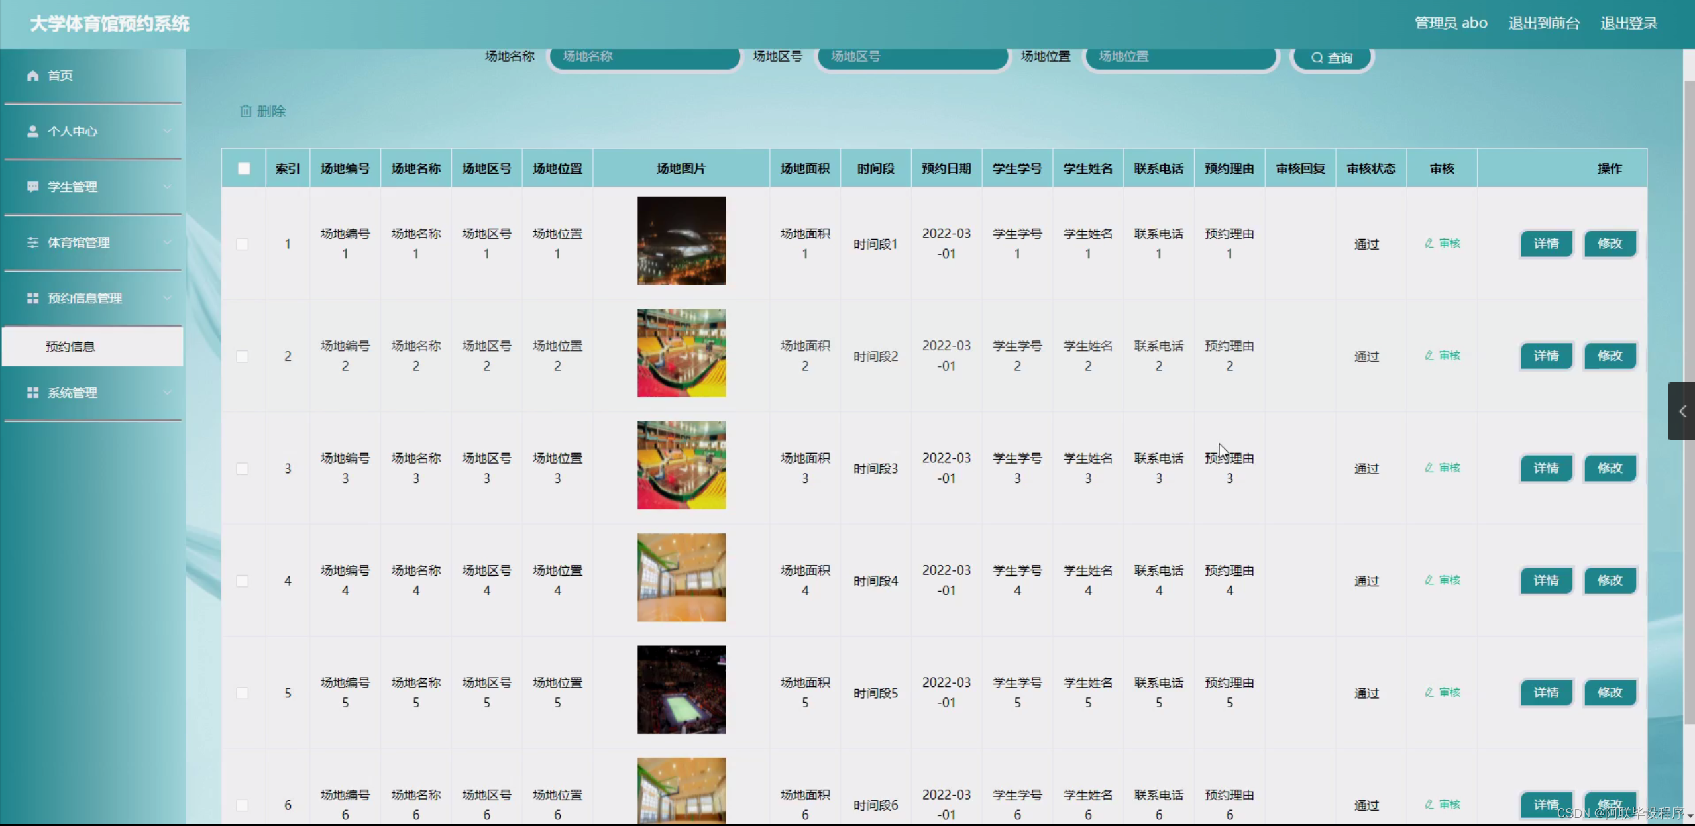Image resolution: width=1695 pixels, height=826 pixels.
Task: Click the trash icon for 删除
Action: click(246, 111)
